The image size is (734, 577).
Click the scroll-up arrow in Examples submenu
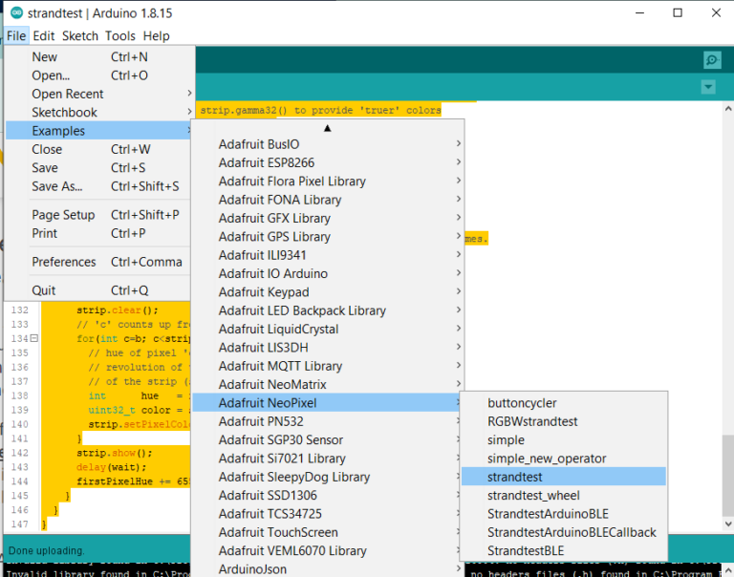pyautogui.click(x=327, y=128)
